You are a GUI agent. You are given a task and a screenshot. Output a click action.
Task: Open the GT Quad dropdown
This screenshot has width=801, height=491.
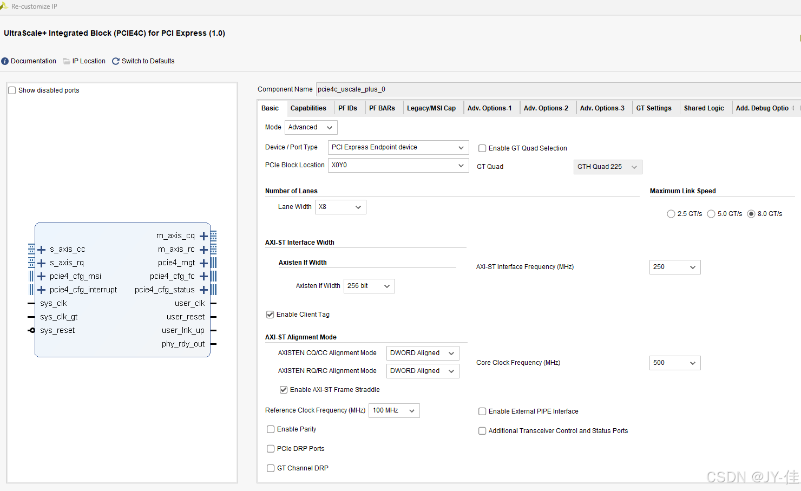(x=608, y=167)
